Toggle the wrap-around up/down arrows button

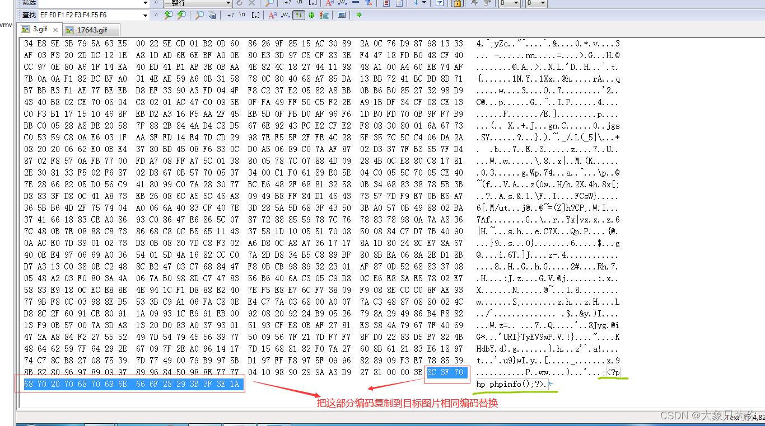(298, 15)
